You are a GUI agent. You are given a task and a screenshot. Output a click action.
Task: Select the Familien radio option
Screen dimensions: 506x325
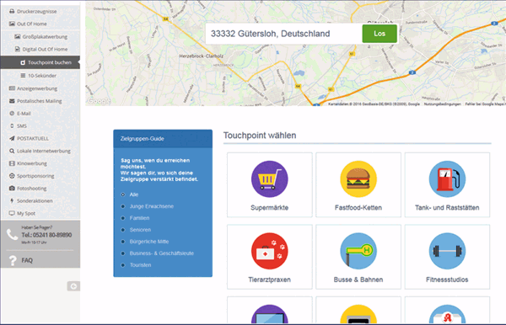123,218
